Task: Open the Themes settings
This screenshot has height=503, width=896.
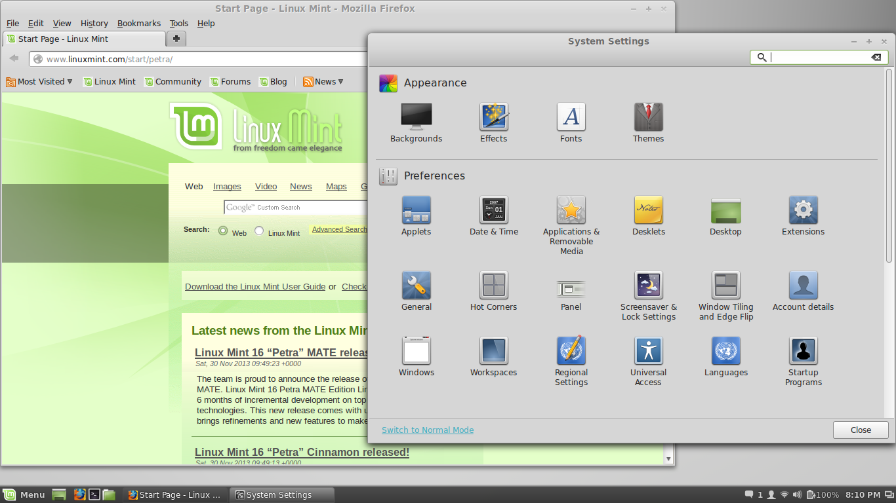Action: click(648, 123)
